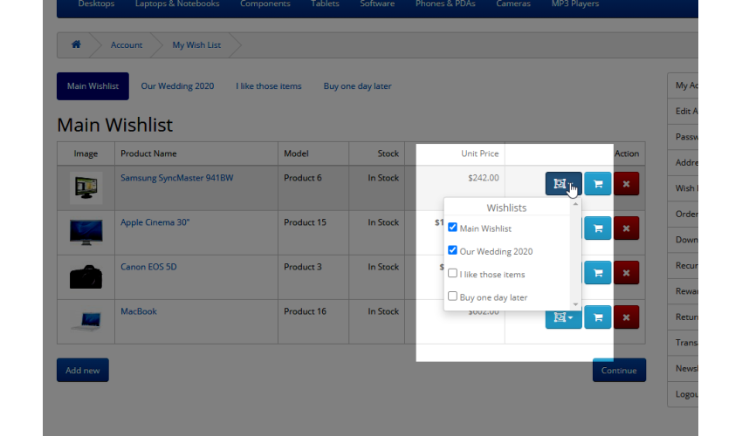Click Samsung monitor thumbnail image

[x=86, y=187]
